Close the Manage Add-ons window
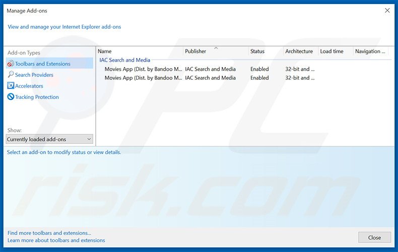Viewport: 398px width, 252px height. (387, 10)
